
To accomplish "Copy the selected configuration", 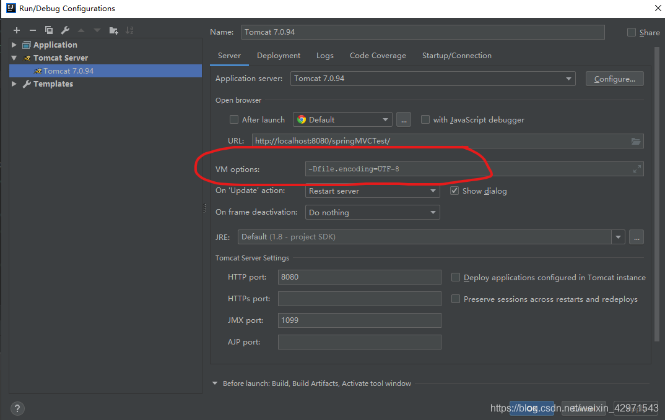I will point(49,30).
